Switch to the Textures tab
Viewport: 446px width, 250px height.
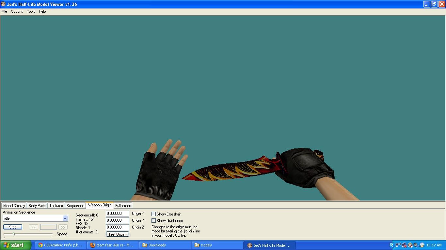pyautogui.click(x=56, y=205)
